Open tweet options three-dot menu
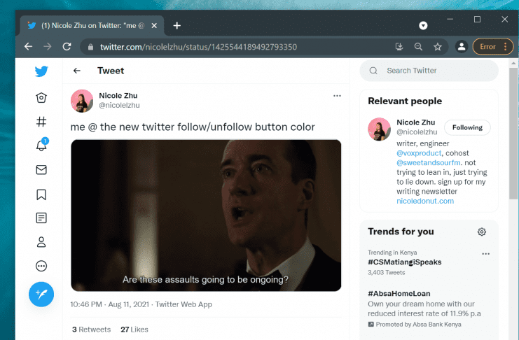The width and height of the screenshot is (519, 340). point(337,96)
